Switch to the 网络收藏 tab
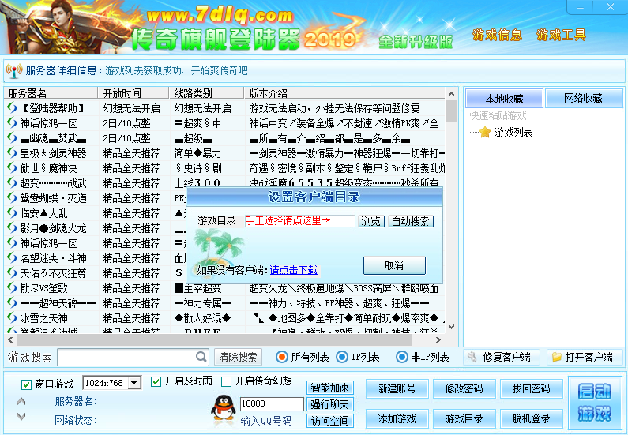This screenshot has width=628, height=435. coord(583,98)
